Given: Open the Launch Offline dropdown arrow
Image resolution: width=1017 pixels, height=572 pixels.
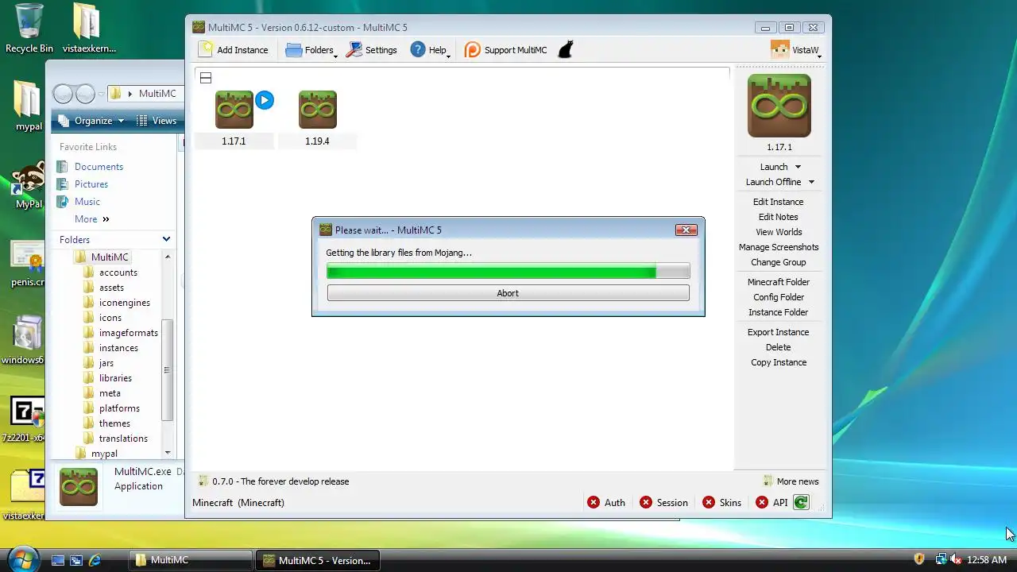Looking at the screenshot, I should click(811, 182).
